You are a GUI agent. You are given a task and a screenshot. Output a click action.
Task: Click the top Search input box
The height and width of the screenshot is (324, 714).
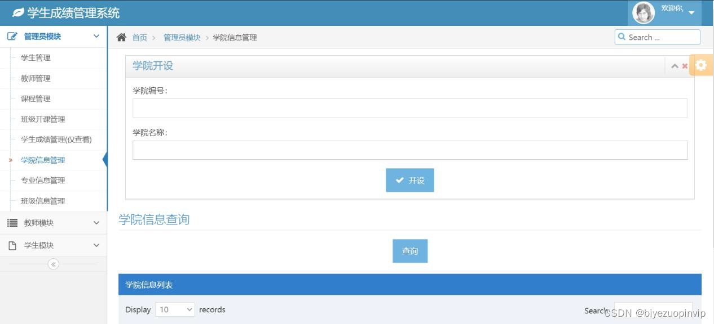(658, 37)
